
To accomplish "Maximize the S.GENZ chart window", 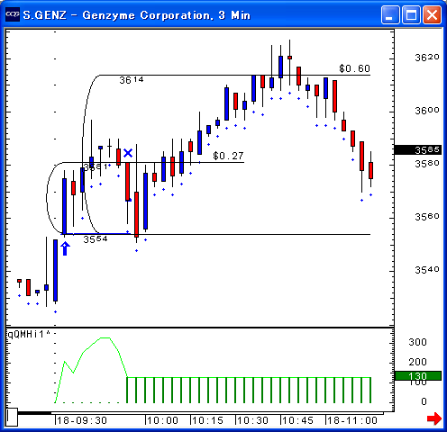I will click(x=411, y=14).
